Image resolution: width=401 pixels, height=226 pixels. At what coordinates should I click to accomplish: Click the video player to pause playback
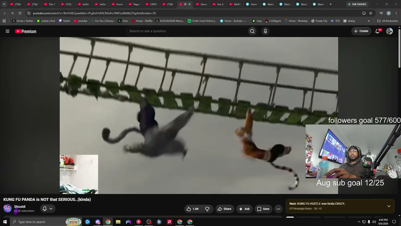click(x=199, y=115)
